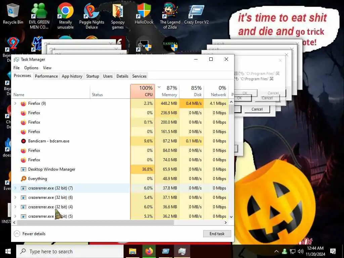
Task: Open The Legend of Zilda shortcut
Action: click(x=170, y=16)
